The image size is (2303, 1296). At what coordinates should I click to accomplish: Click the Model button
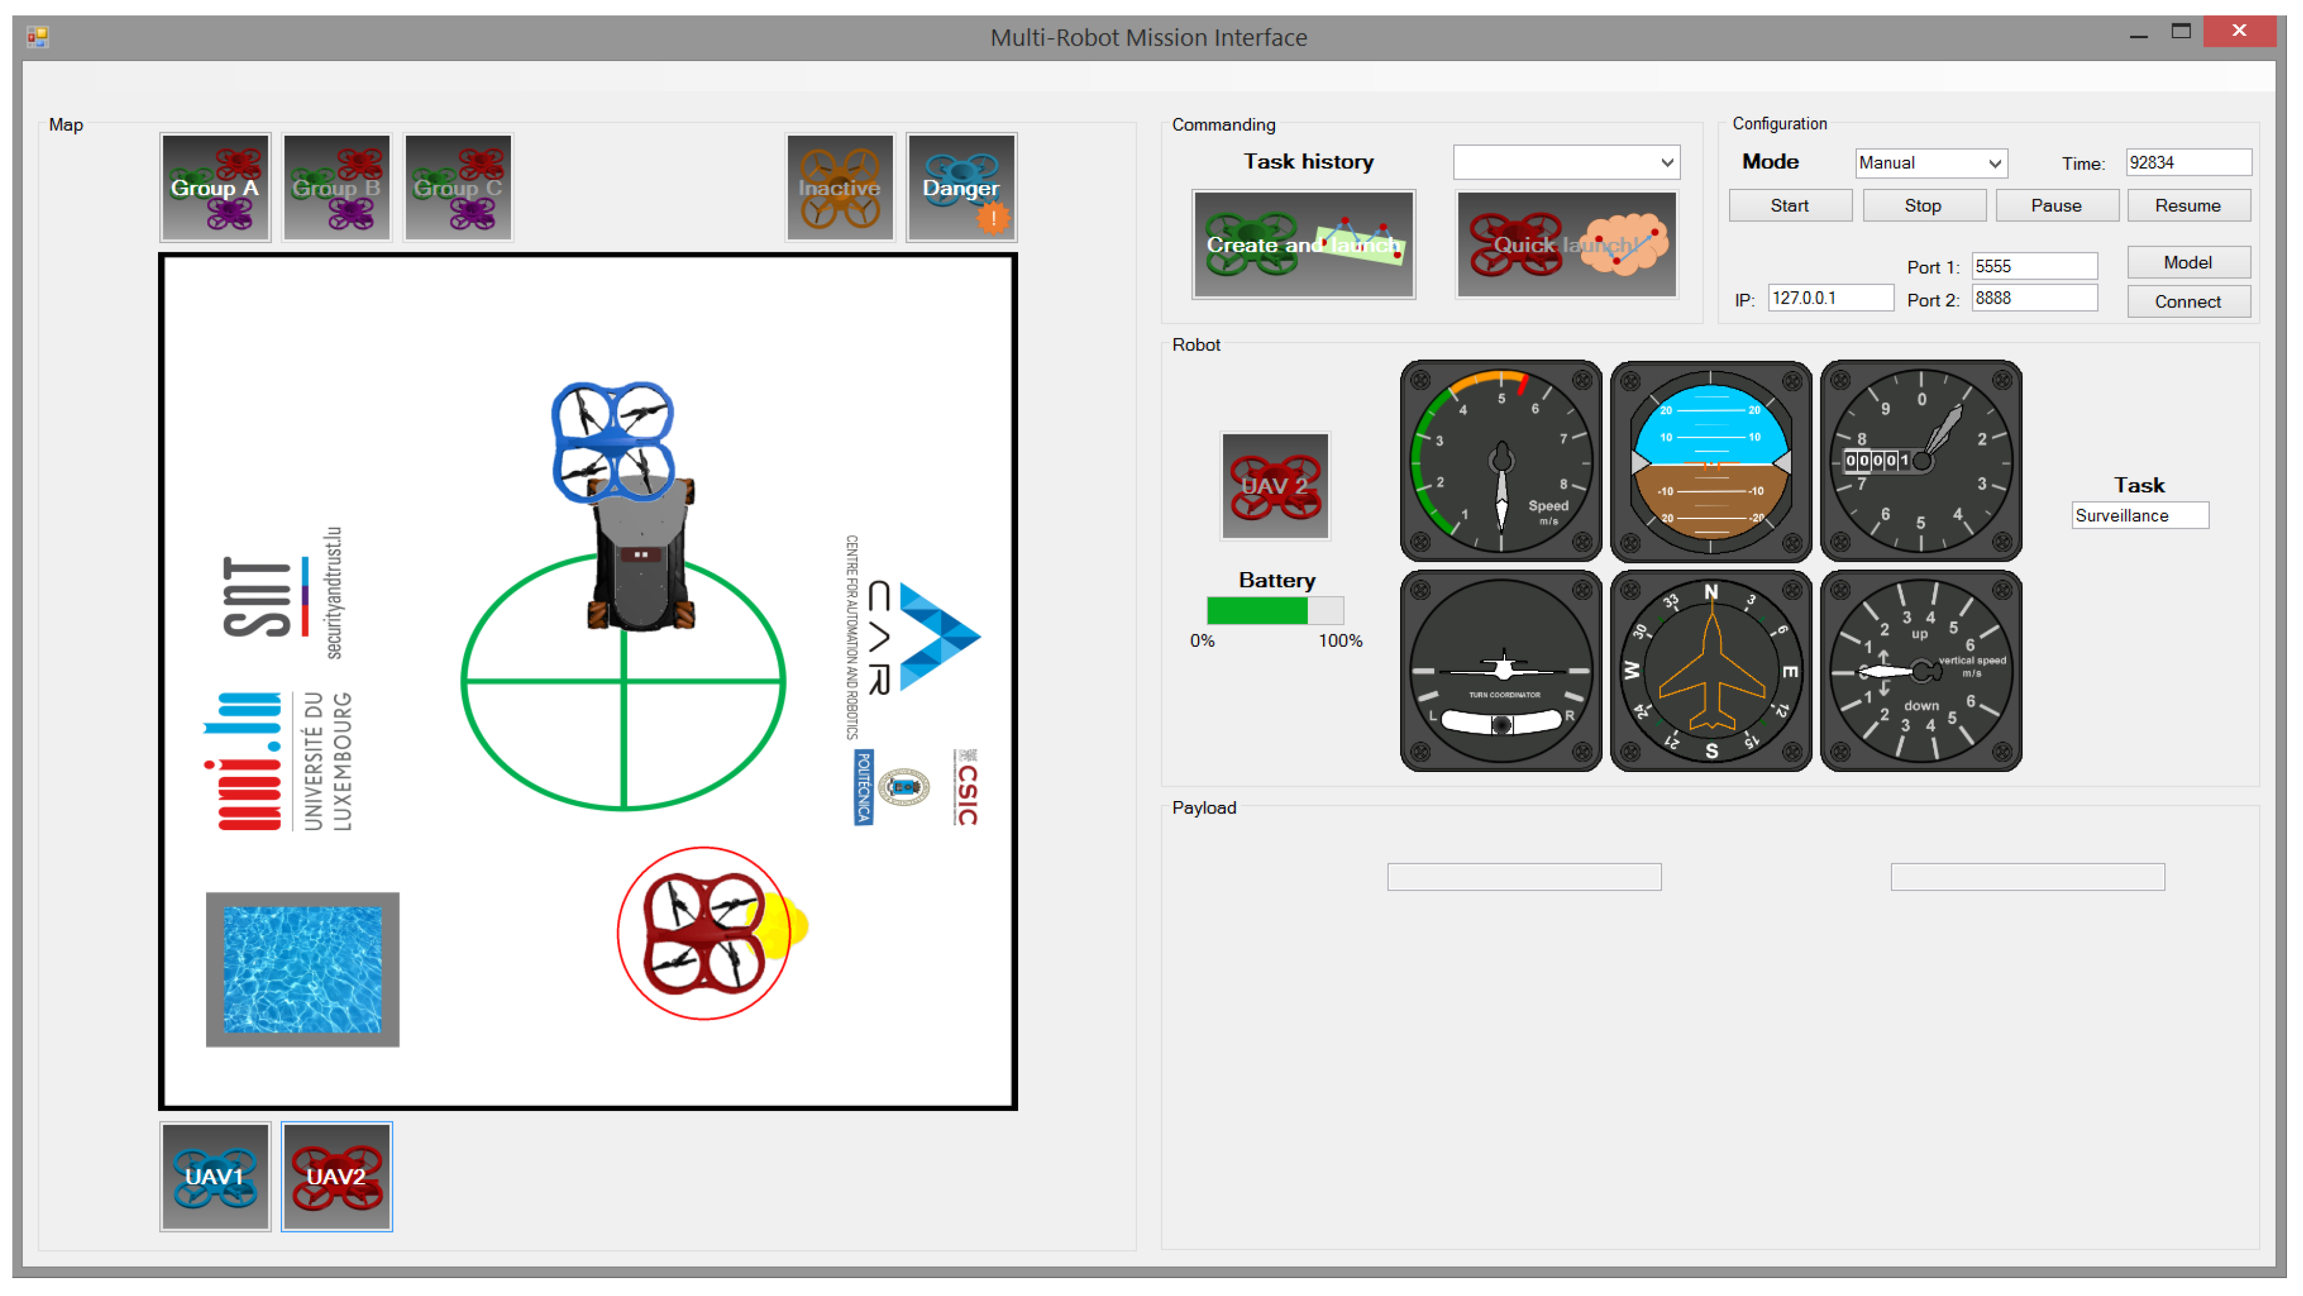2187,262
